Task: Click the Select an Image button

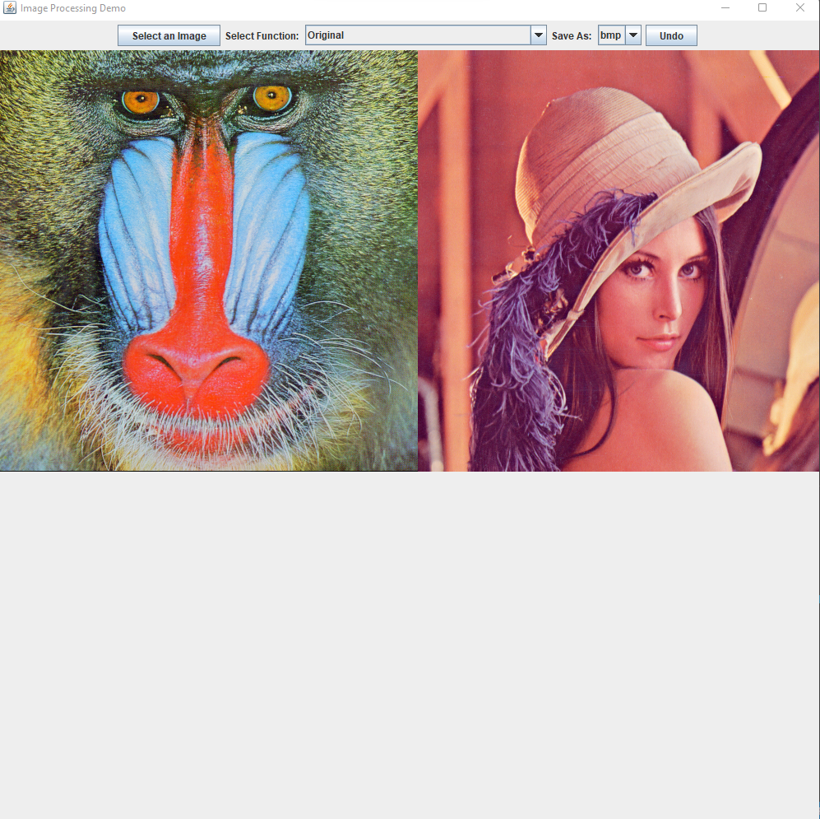Action: tap(169, 35)
